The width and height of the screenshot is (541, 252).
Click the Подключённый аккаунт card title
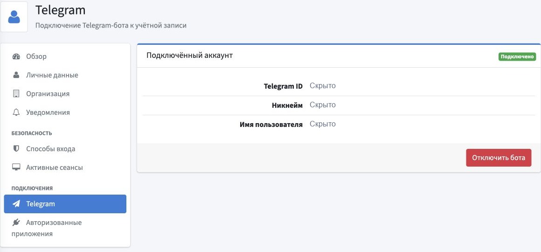[x=189, y=55]
